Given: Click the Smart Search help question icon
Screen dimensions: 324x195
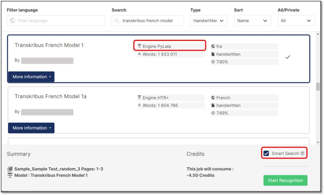Looking at the screenshot, I should coord(302,153).
